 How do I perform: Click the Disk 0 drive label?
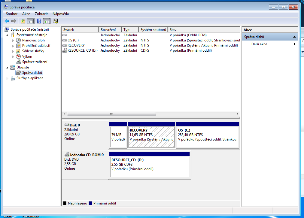(75, 125)
